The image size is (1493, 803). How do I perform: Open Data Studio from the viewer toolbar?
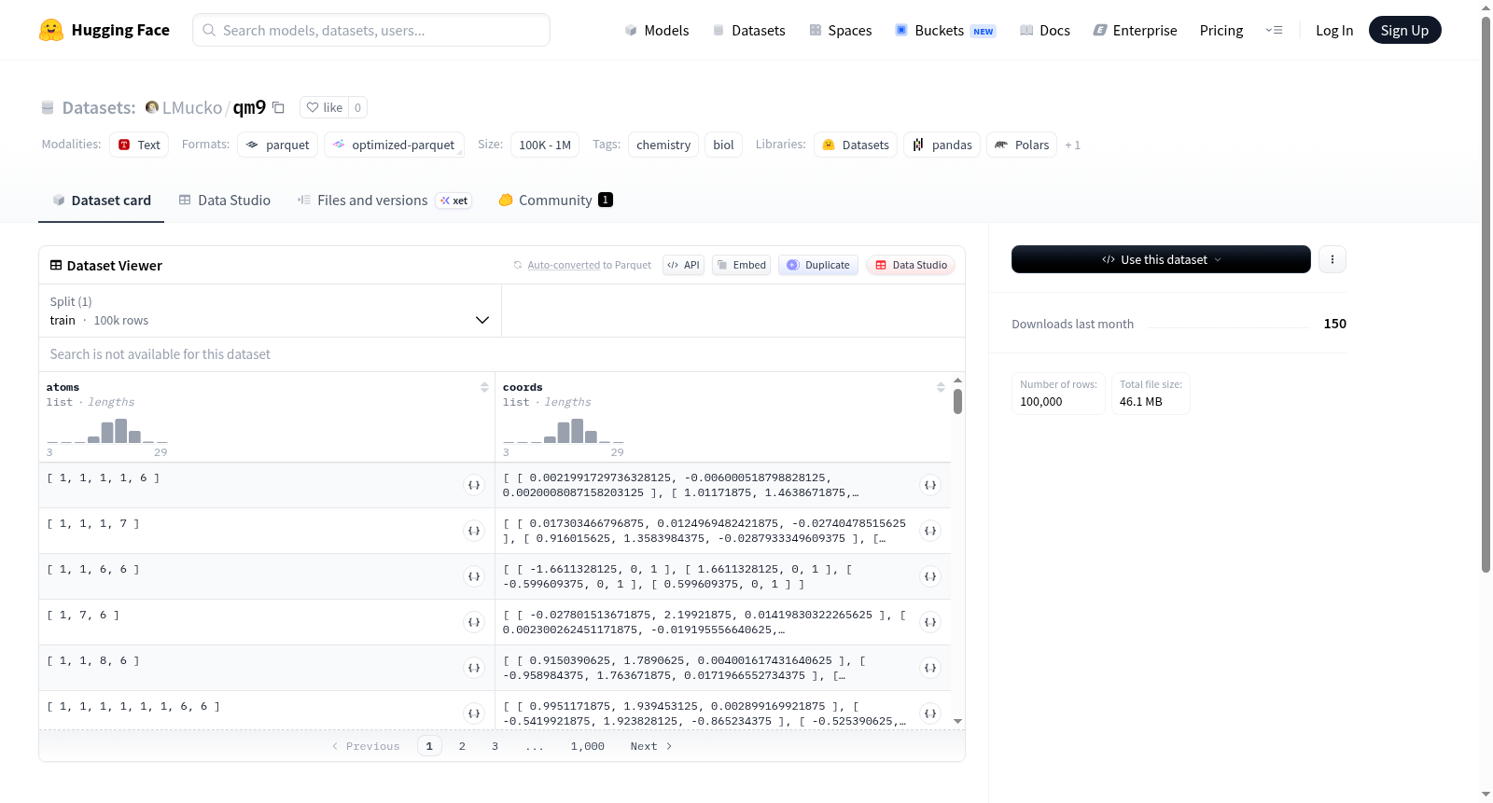coord(911,265)
